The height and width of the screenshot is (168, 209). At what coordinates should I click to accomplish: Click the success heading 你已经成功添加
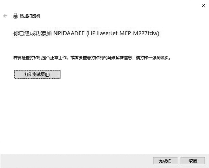tap(32, 33)
